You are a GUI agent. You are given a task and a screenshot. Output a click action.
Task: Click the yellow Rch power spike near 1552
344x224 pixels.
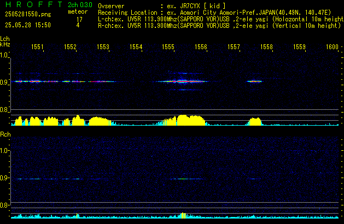click(77, 216)
